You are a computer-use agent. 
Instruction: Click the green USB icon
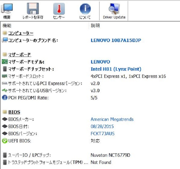5,90
